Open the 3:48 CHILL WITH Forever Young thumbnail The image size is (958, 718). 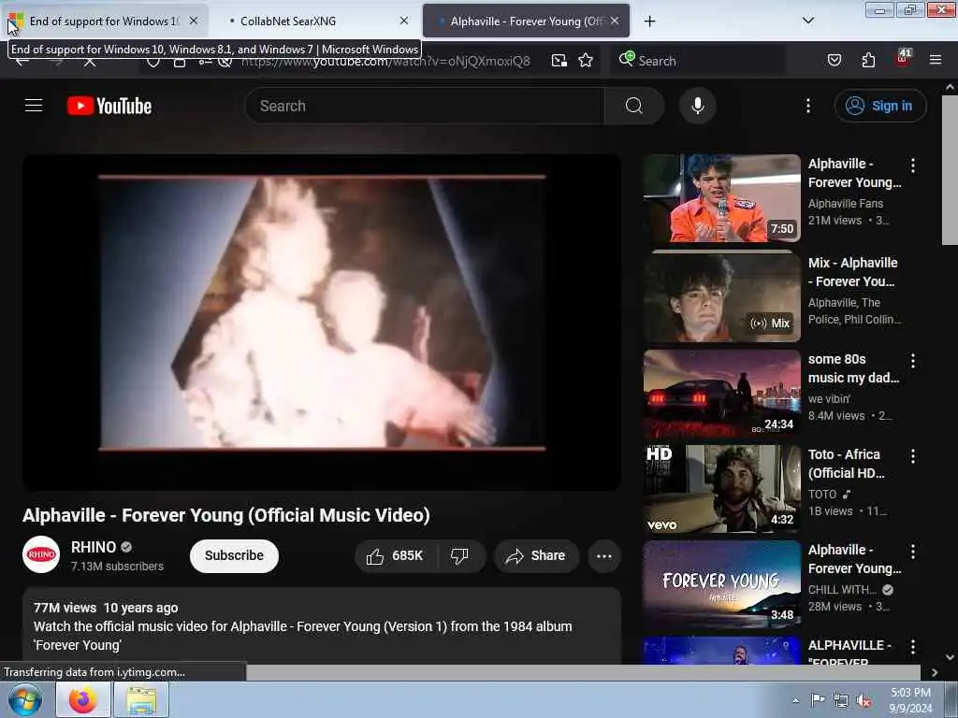pyautogui.click(x=721, y=584)
